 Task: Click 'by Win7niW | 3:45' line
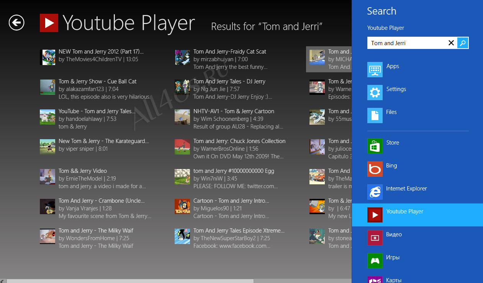coord(215,179)
